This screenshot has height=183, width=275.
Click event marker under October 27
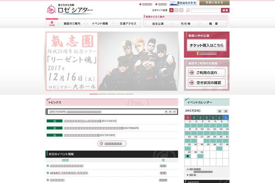tap(219, 149)
